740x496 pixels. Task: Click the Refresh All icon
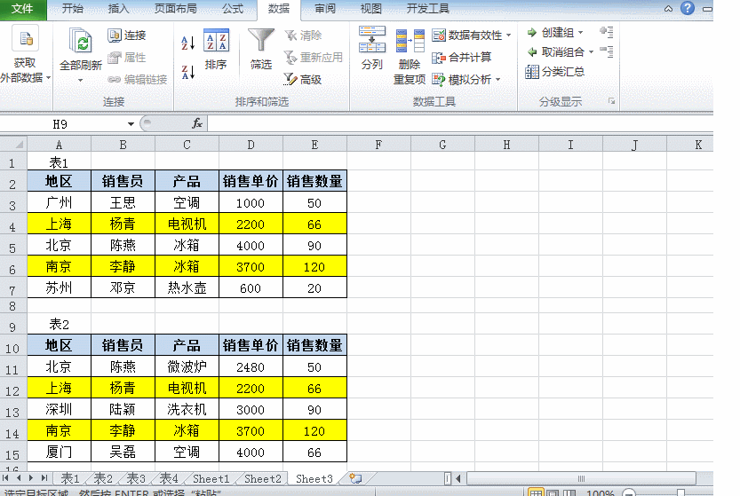pos(81,41)
